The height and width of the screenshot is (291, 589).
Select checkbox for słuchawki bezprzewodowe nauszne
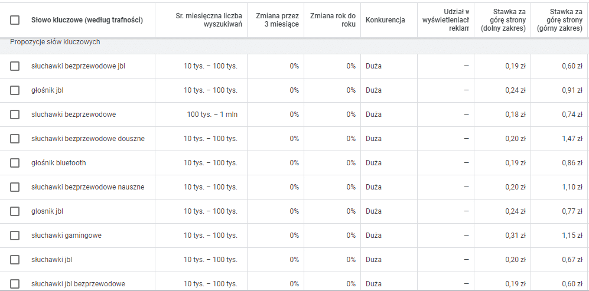(15, 187)
